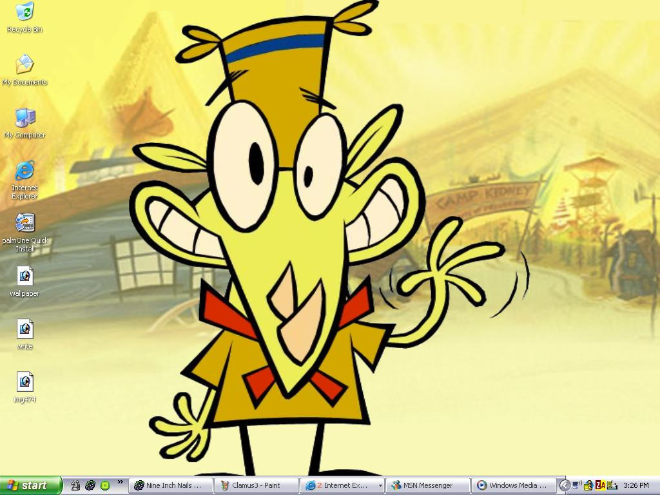Select the wallpaper file on the desktop
Screen dimensions: 660x495
point(25,282)
